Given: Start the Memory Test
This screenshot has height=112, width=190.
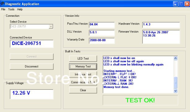Looking at the screenshot, I should [83, 67].
